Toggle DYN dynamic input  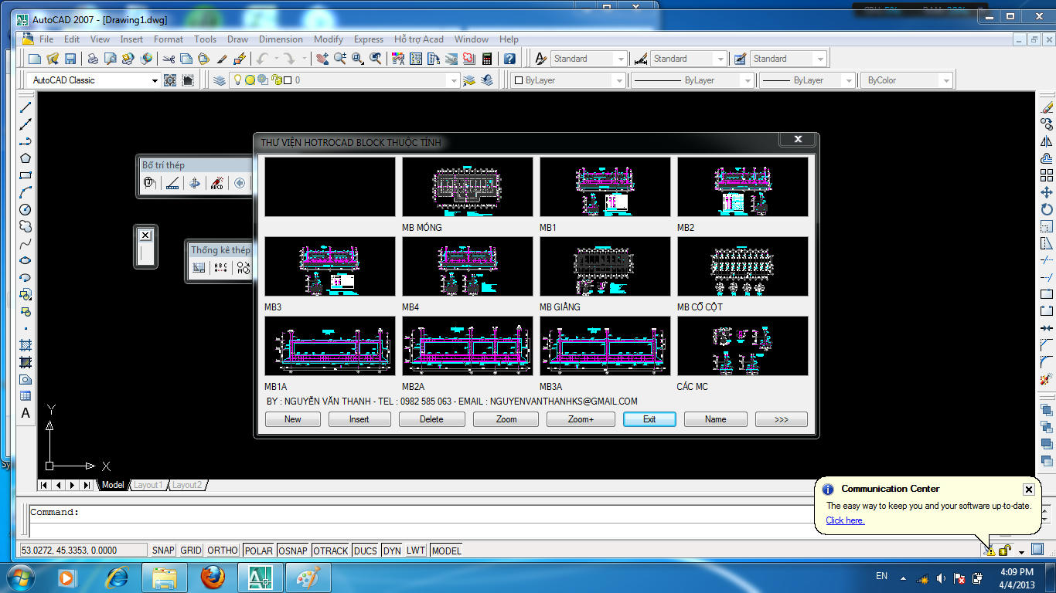(392, 551)
